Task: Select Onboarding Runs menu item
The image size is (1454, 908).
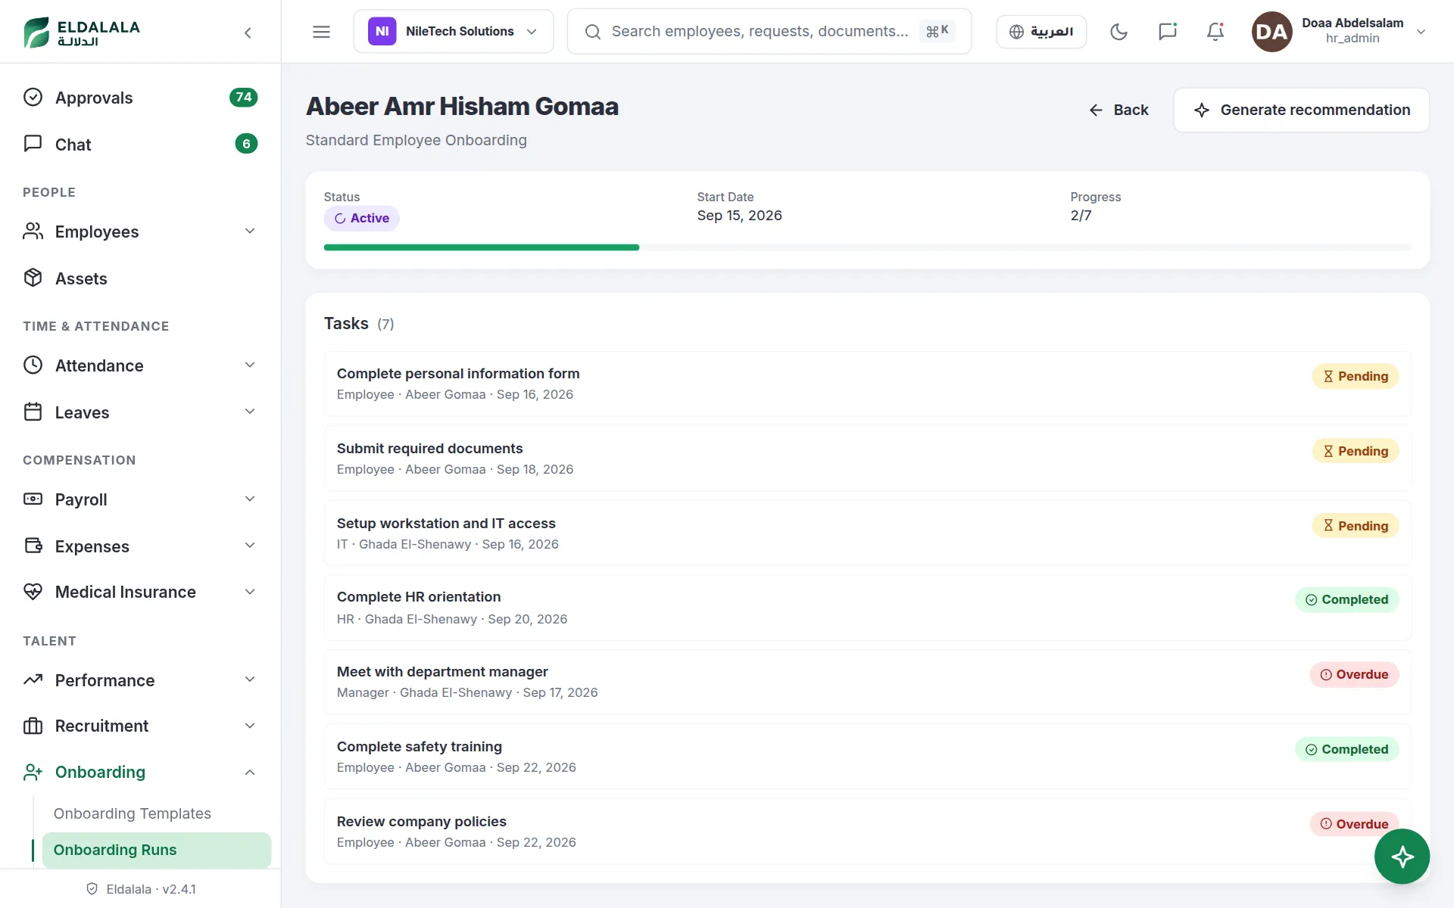Action: [157, 850]
